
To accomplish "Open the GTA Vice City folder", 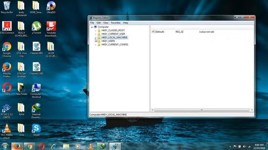I will coord(21,50).
